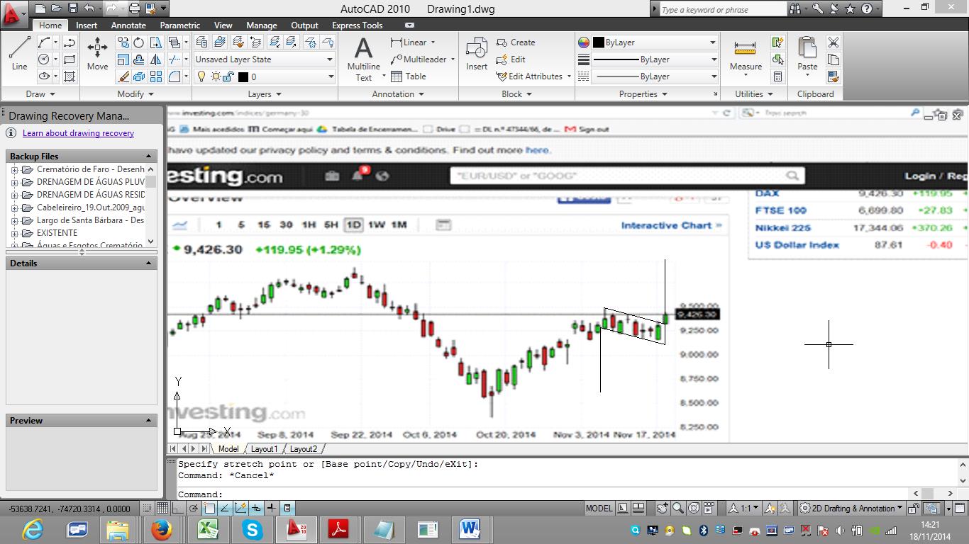The width and height of the screenshot is (969, 544).
Task: Open the Quick Calculator icon
Action: (778, 76)
